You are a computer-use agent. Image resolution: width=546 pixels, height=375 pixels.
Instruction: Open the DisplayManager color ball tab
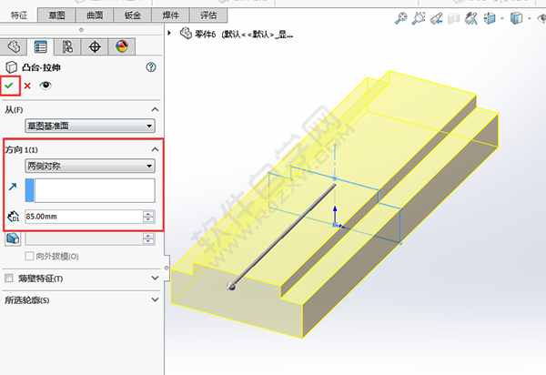[x=122, y=46]
